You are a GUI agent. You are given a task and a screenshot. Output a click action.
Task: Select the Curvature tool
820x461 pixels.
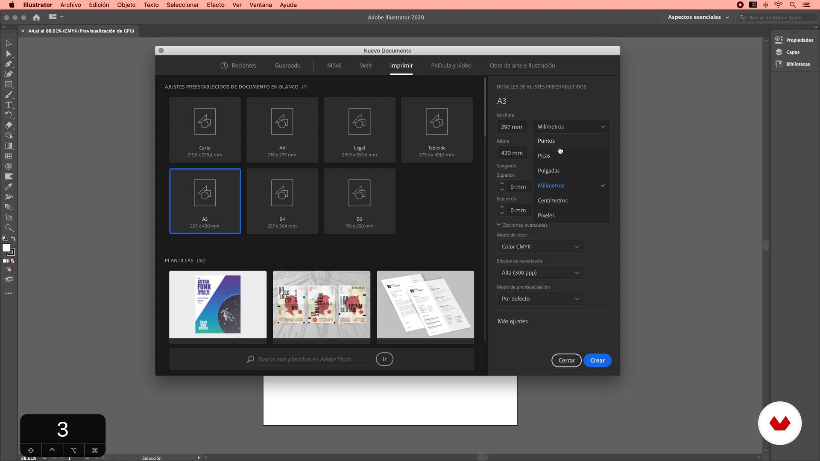[x=9, y=74]
